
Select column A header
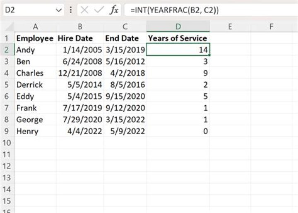pos(35,26)
